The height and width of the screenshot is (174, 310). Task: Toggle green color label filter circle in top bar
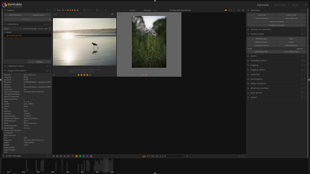88,10
